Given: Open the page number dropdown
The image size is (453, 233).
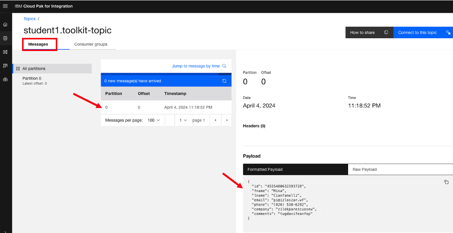Looking at the screenshot, I should (x=183, y=120).
